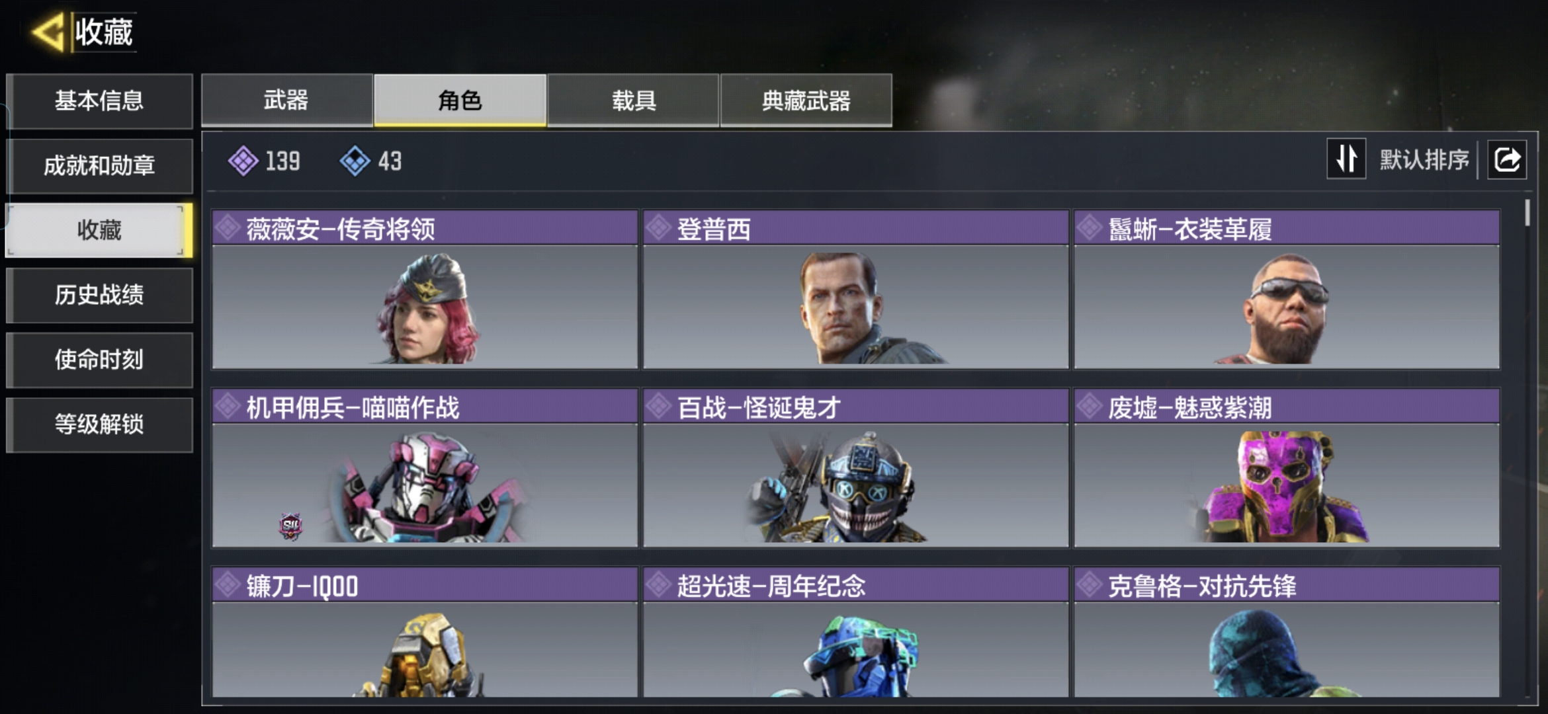
Task: Select the 角色 tab
Action: pyautogui.click(x=460, y=100)
